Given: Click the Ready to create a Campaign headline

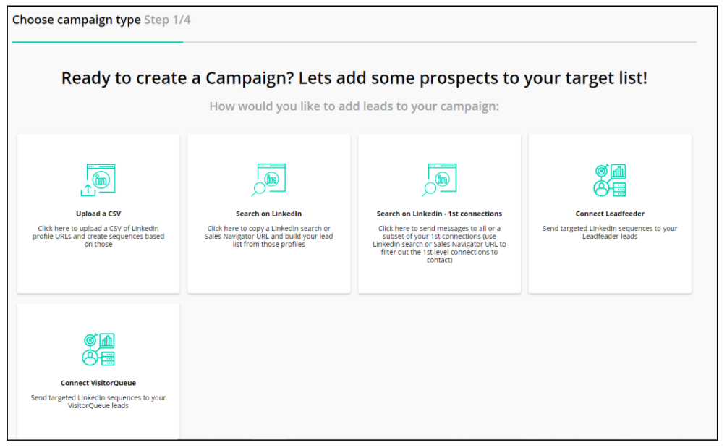Looking at the screenshot, I should tap(354, 78).
